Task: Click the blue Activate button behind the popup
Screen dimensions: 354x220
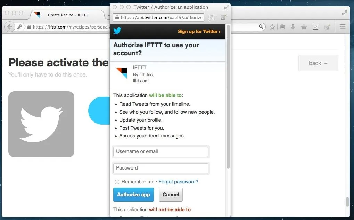Action: 99,111
